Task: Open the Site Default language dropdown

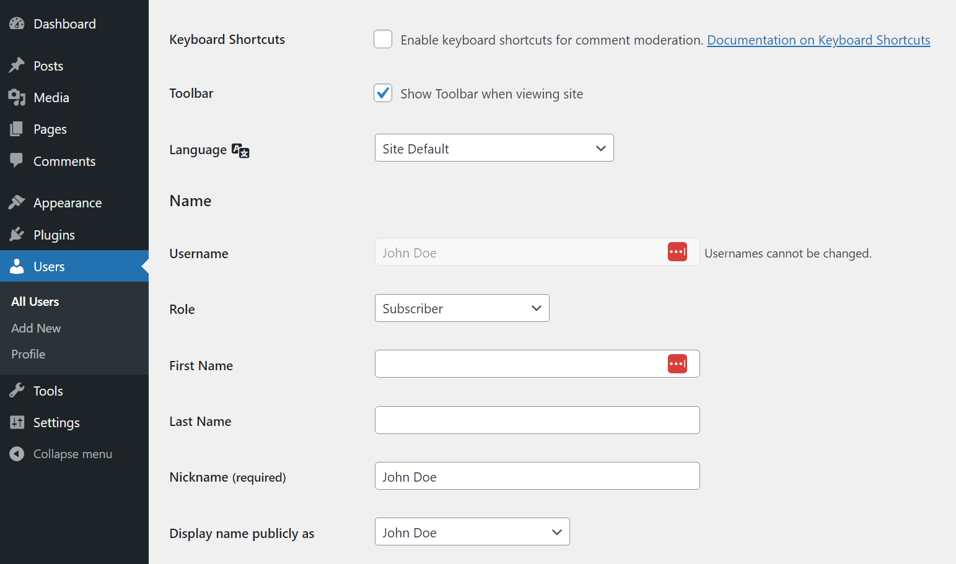Action: 494,148
